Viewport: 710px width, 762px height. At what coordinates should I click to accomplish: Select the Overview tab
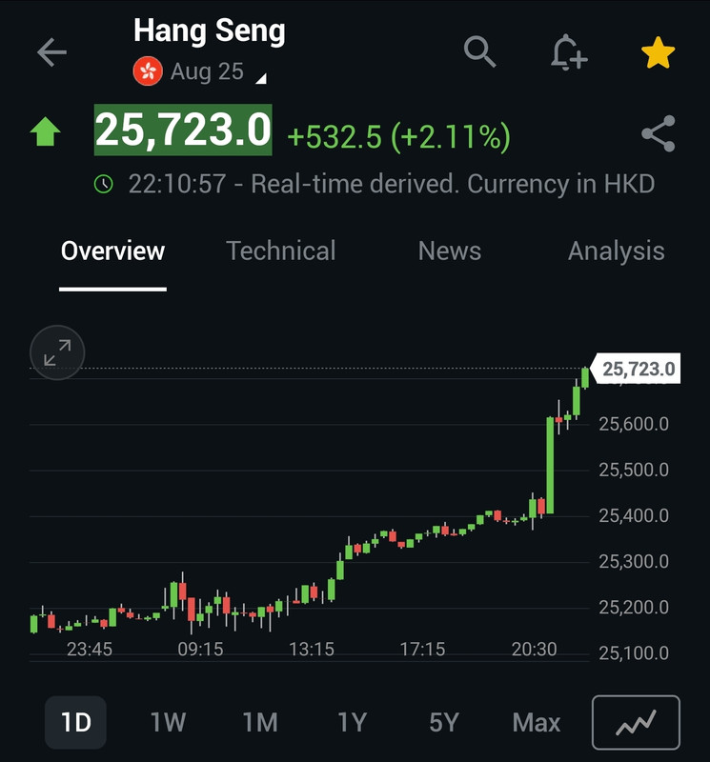tap(112, 251)
